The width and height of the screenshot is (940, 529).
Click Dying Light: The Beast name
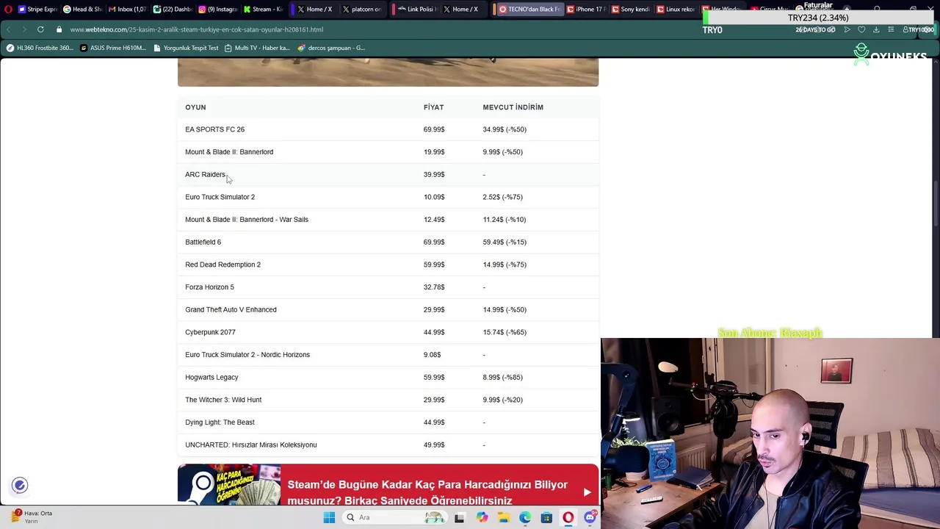220,422
